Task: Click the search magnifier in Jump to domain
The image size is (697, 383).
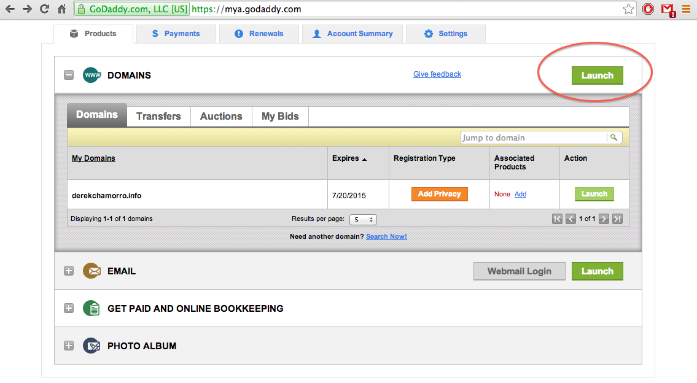Action: coord(614,137)
